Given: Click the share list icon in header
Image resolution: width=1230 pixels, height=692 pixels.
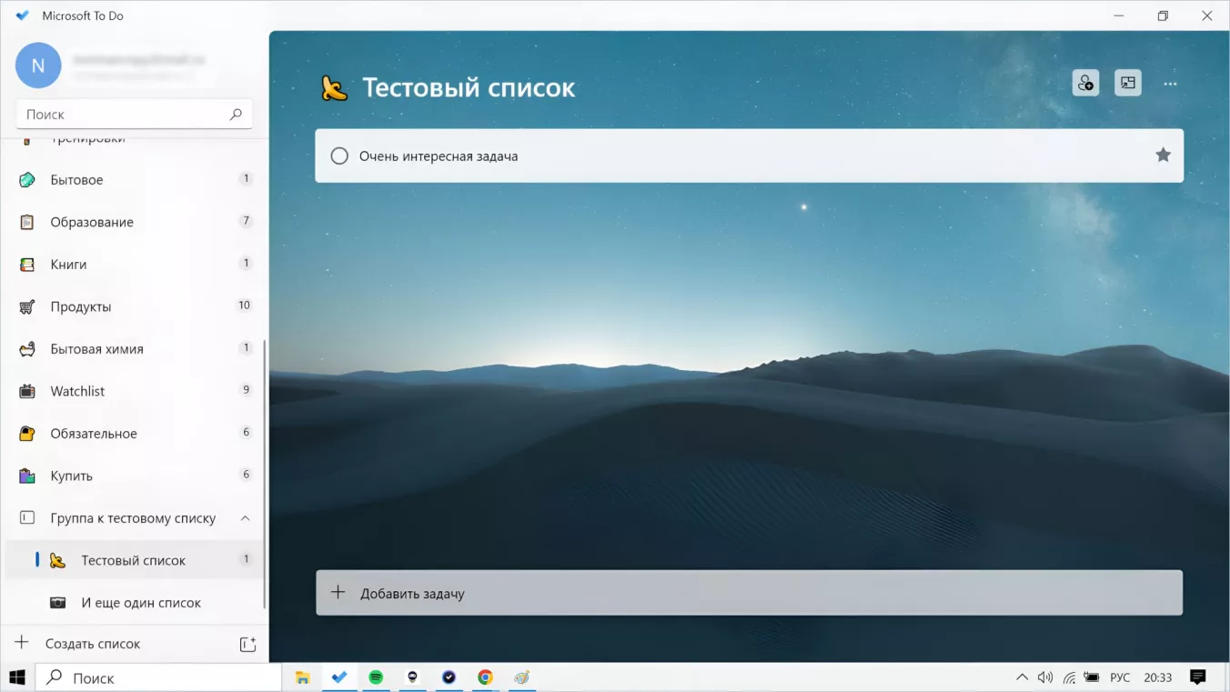Looking at the screenshot, I should [x=1085, y=83].
